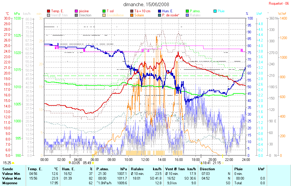Click the Roquefort - 06 station label
This screenshot has width=291, height=186.
pyautogui.click(x=279, y=4)
